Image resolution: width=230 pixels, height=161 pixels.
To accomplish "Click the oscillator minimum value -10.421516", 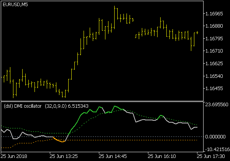I will pos(217,149).
